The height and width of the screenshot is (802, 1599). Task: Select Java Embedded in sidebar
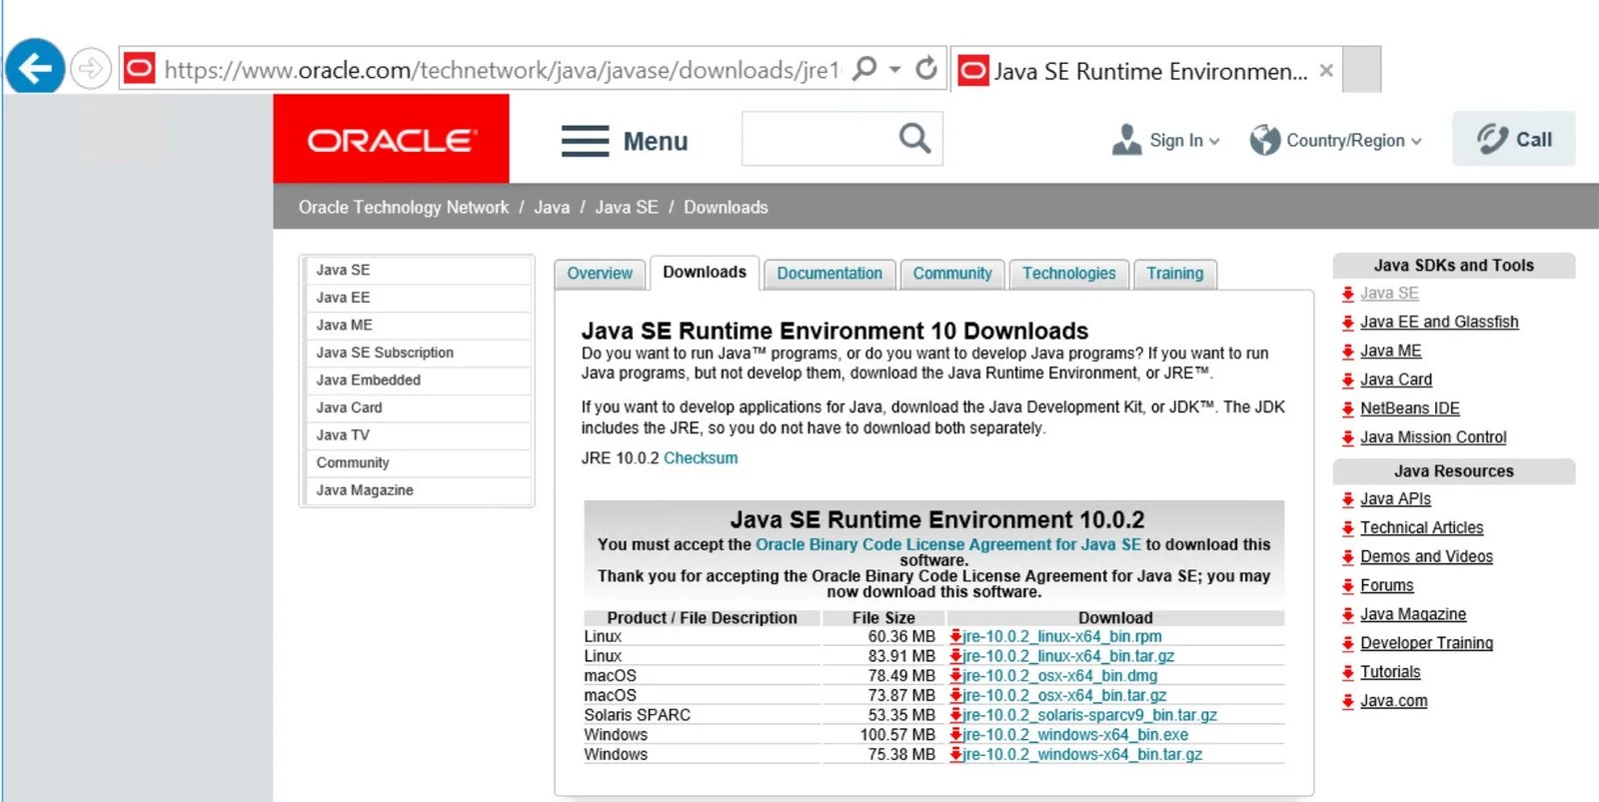point(418,380)
